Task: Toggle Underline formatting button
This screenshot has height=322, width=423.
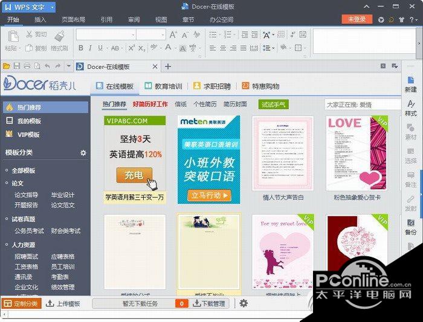Action: click(100, 48)
